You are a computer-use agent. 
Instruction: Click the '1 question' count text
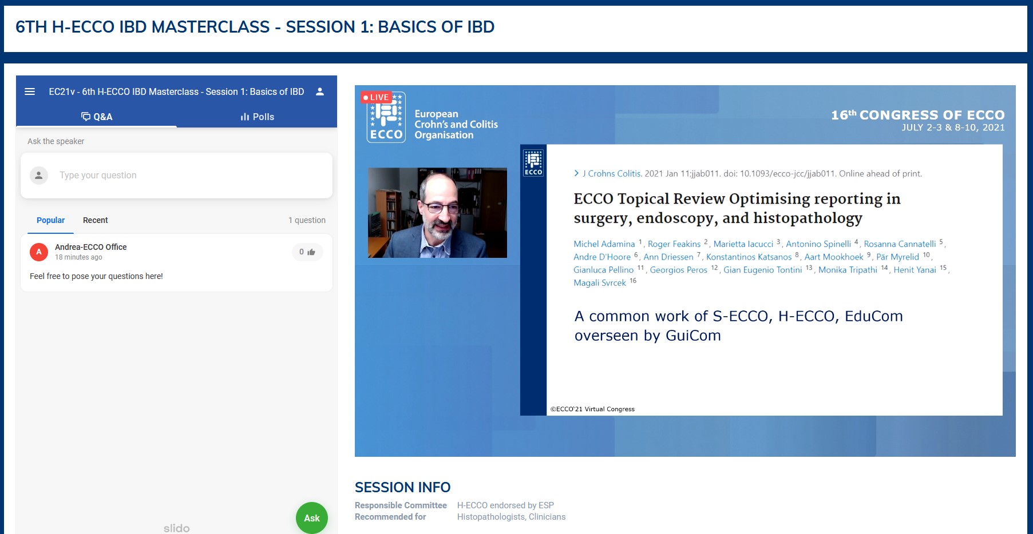[x=307, y=220]
